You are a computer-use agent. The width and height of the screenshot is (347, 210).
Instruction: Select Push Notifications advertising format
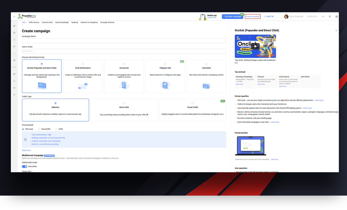click(x=83, y=76)
